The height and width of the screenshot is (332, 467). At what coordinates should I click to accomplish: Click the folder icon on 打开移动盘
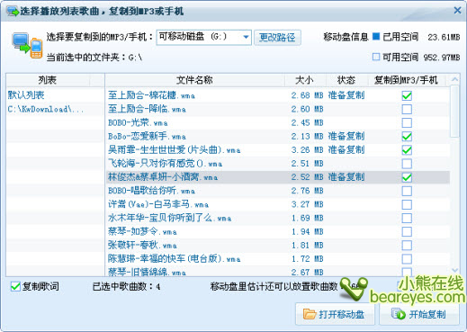coord(310,314)
